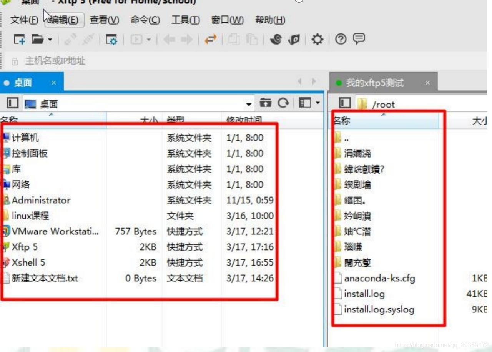Click the view layout icon in the 桌面 pane
This screenshot has height=352, width=492.
point(305,103)
